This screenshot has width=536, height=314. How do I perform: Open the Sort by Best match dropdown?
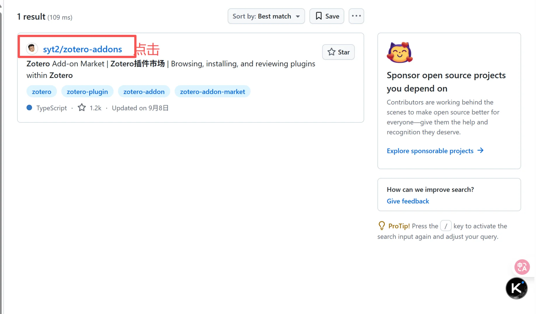pyautogui.click(x=266, y=16)
